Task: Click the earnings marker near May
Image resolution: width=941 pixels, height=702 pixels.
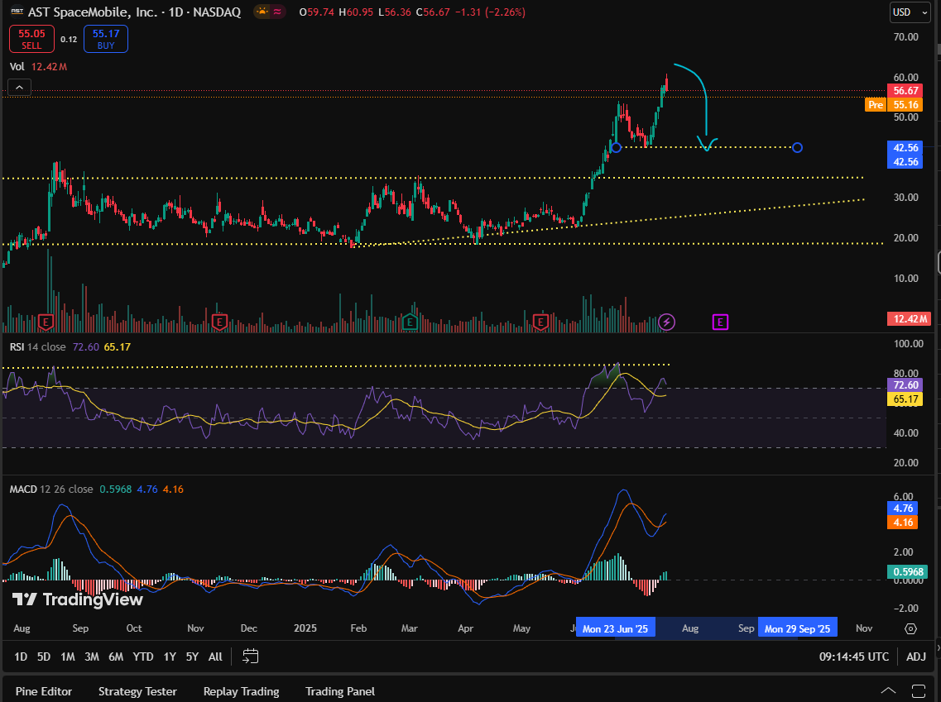Action: [x=540, y=322]
